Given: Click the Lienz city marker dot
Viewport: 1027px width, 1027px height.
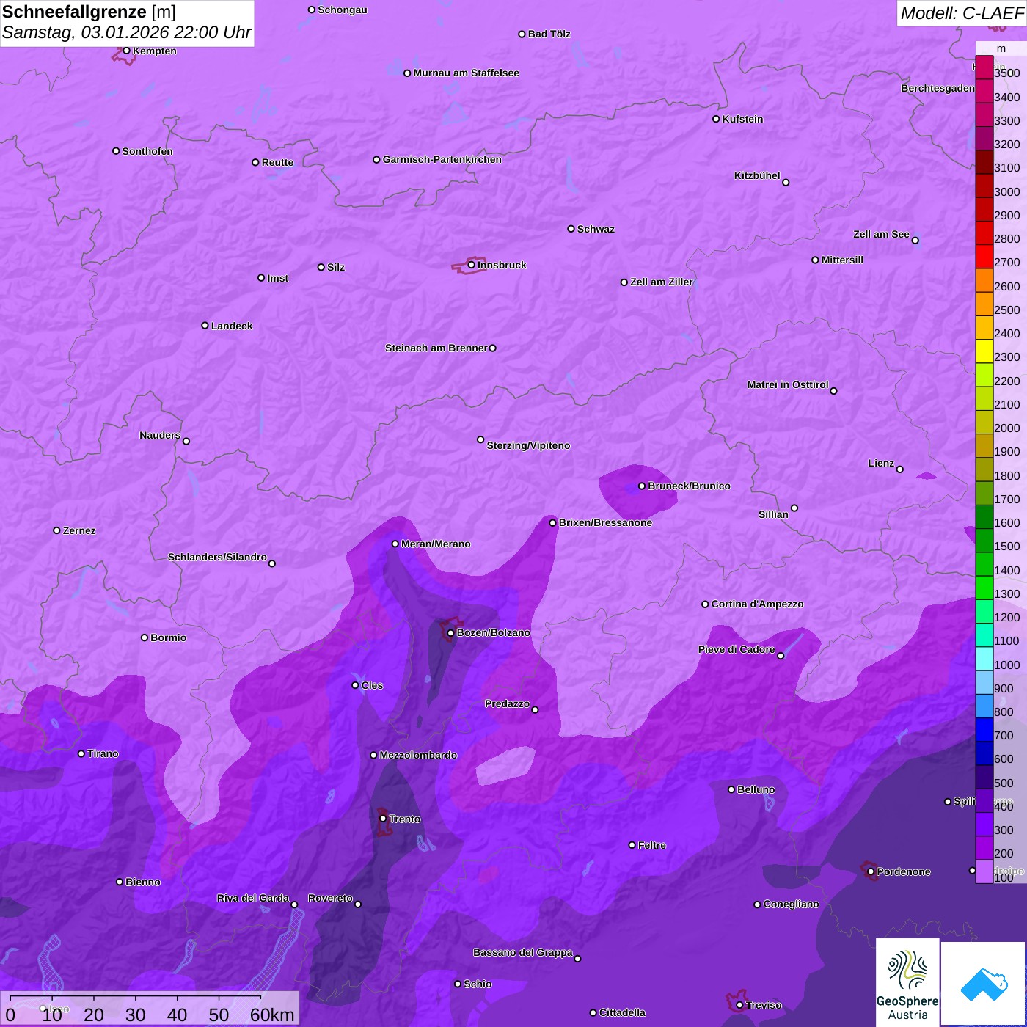Looking at the screenshot, I should 900,469.
